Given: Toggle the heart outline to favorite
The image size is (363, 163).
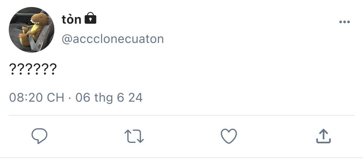Looking at the screenshot, I should [x=228, y=136].
